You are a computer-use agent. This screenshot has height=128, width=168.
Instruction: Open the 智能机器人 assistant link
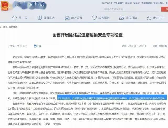[159, 3]
